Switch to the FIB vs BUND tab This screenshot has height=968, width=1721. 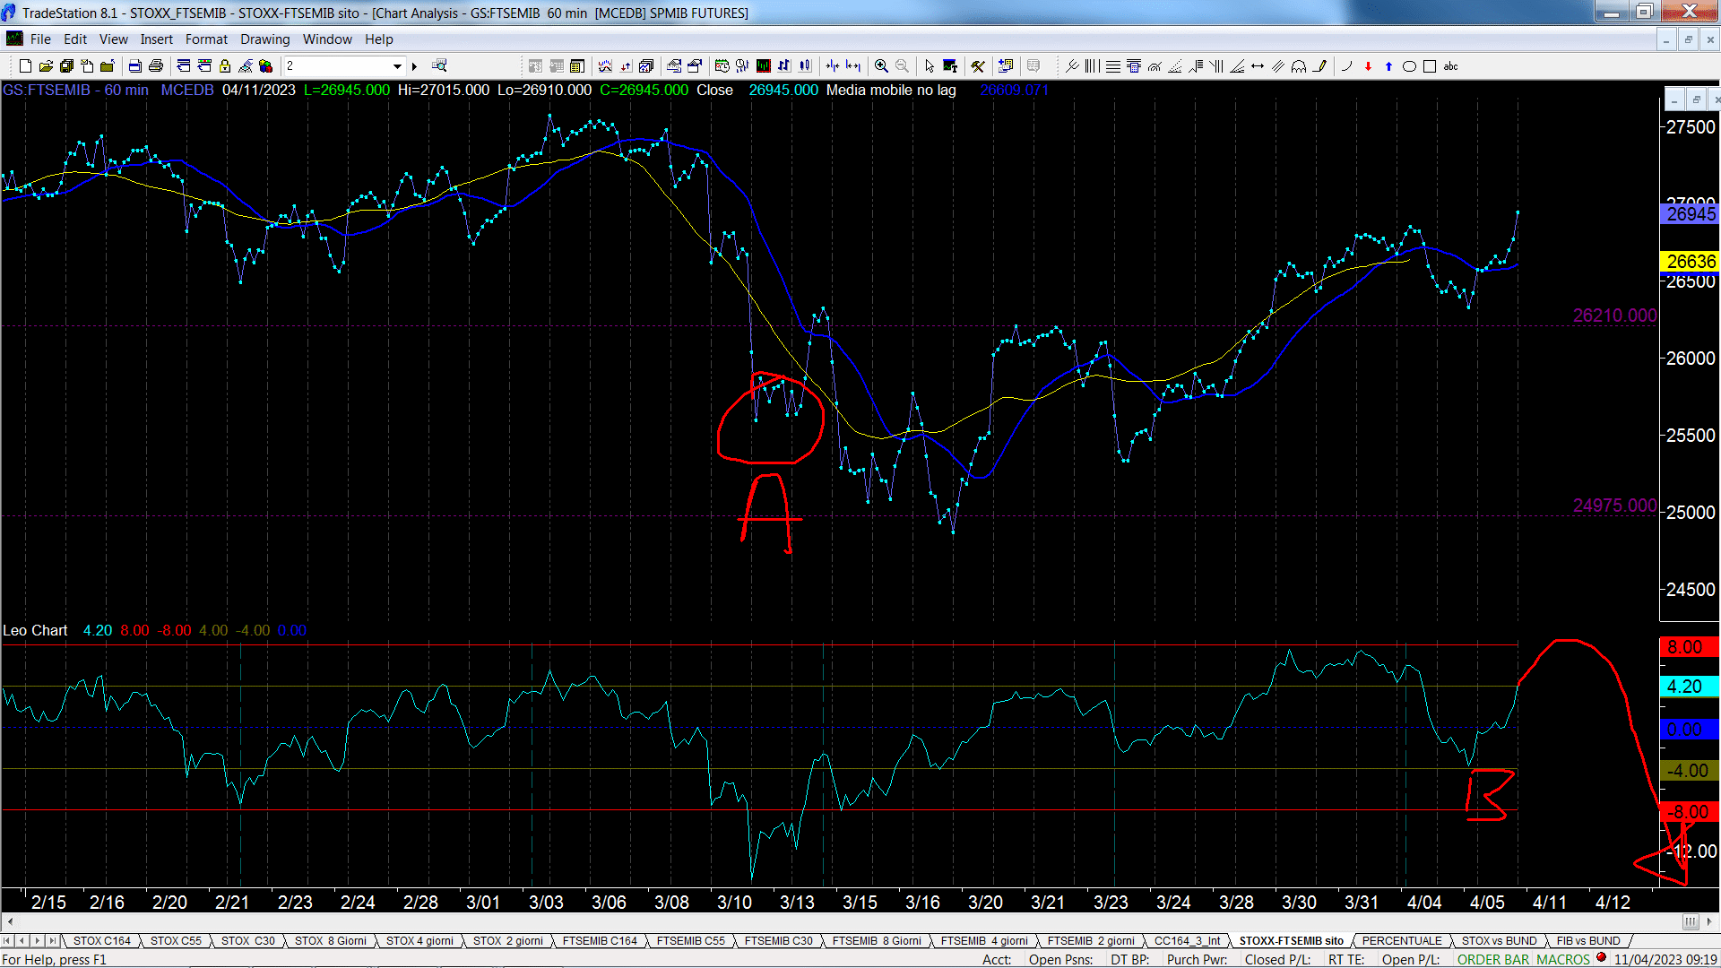[1588, 941]
